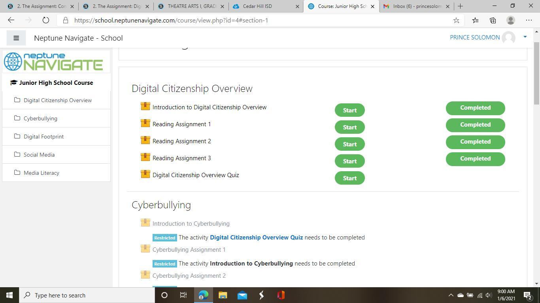Close the Course: Junior High tab
The width and height of the screenshot is (540, 303).
tap(372, 6)
